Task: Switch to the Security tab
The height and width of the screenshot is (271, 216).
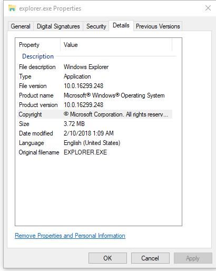Action: pyautogui.click(x=96, y=26)
